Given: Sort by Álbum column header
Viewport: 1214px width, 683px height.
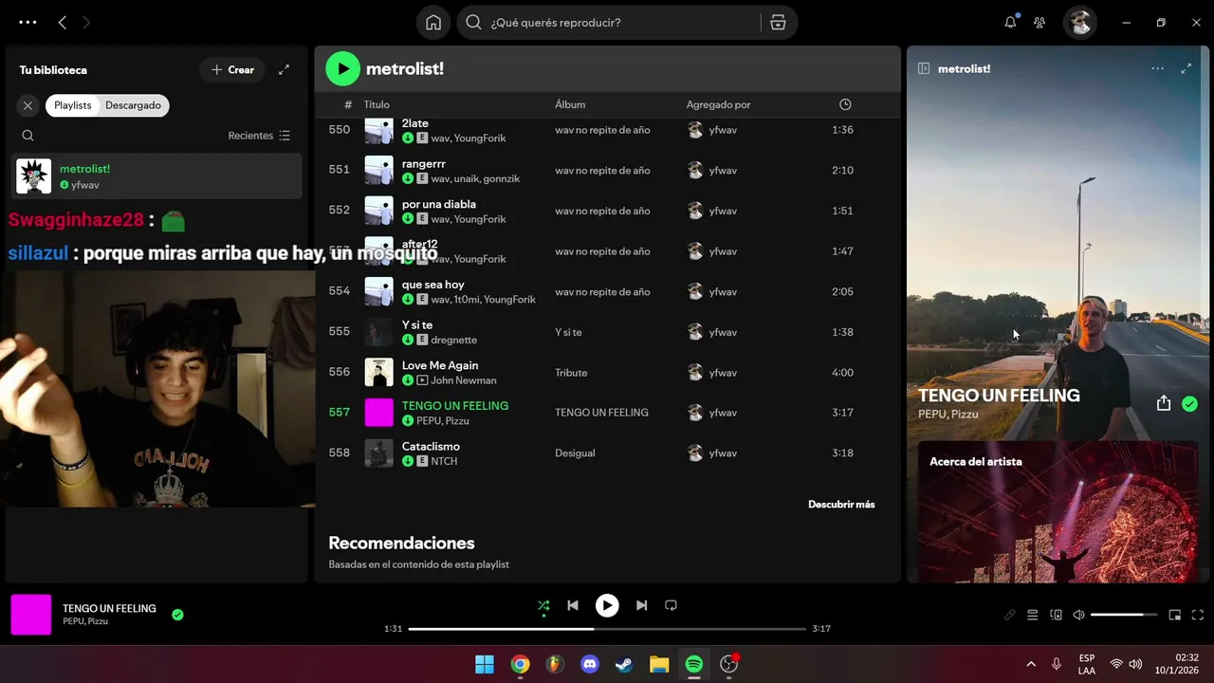Looking at the screenshot, I should pos(570,104).
